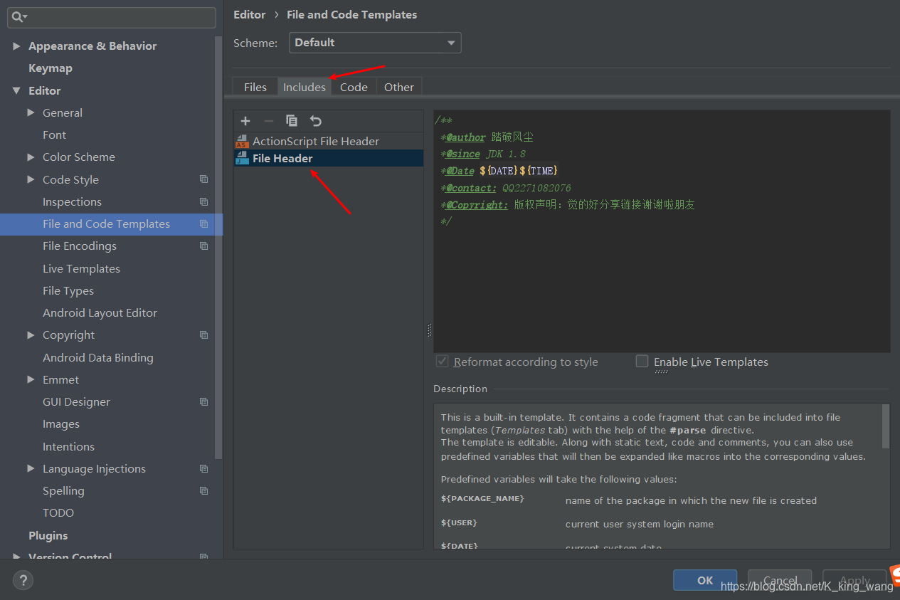Open GUI Designer settings

pos(76,401)
